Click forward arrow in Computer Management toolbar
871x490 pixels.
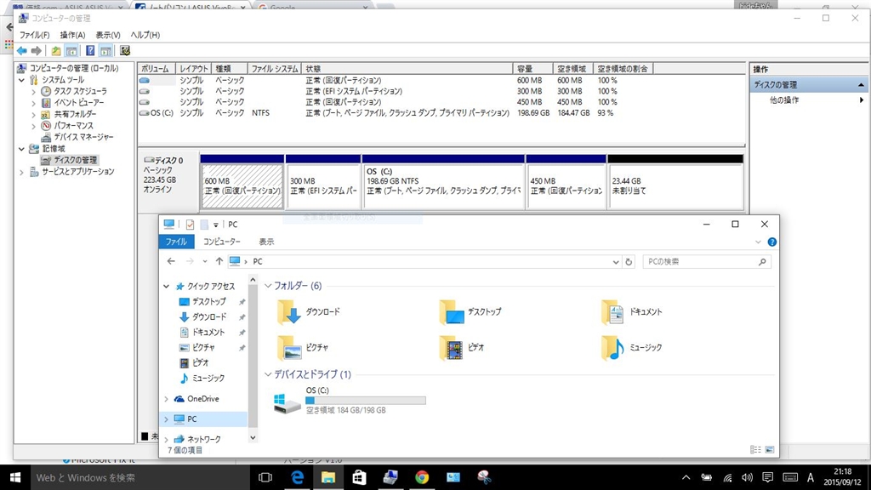point(36,51)
